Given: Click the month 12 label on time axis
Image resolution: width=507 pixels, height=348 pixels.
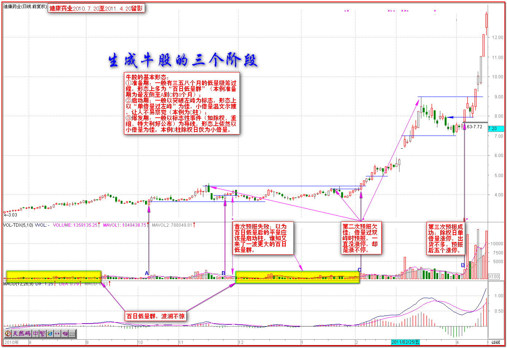Looking at the screenshot, I should (x=241, y=342).
